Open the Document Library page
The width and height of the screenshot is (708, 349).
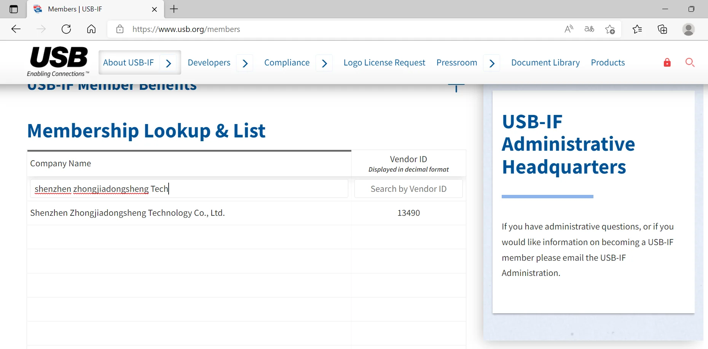(x=545, y=62)
